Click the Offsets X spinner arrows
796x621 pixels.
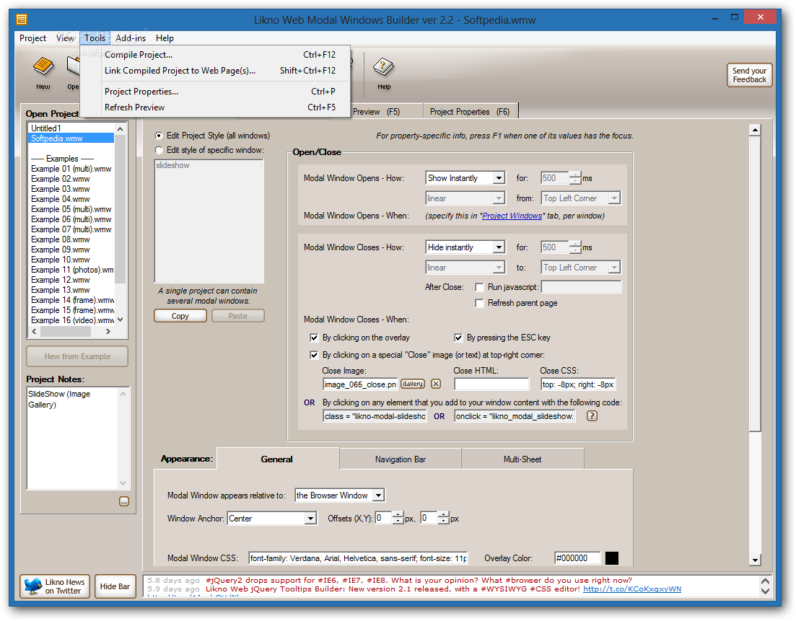[x=398, y=518]
